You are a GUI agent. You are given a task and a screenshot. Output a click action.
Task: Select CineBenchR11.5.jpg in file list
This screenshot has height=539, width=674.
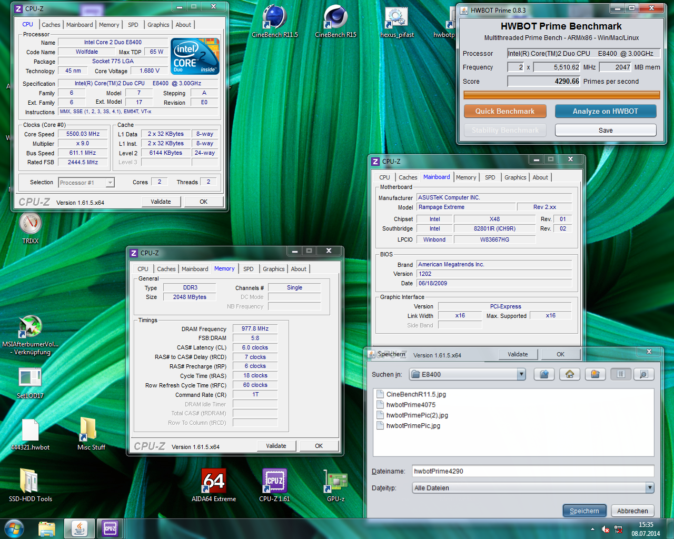coord(411,394)
